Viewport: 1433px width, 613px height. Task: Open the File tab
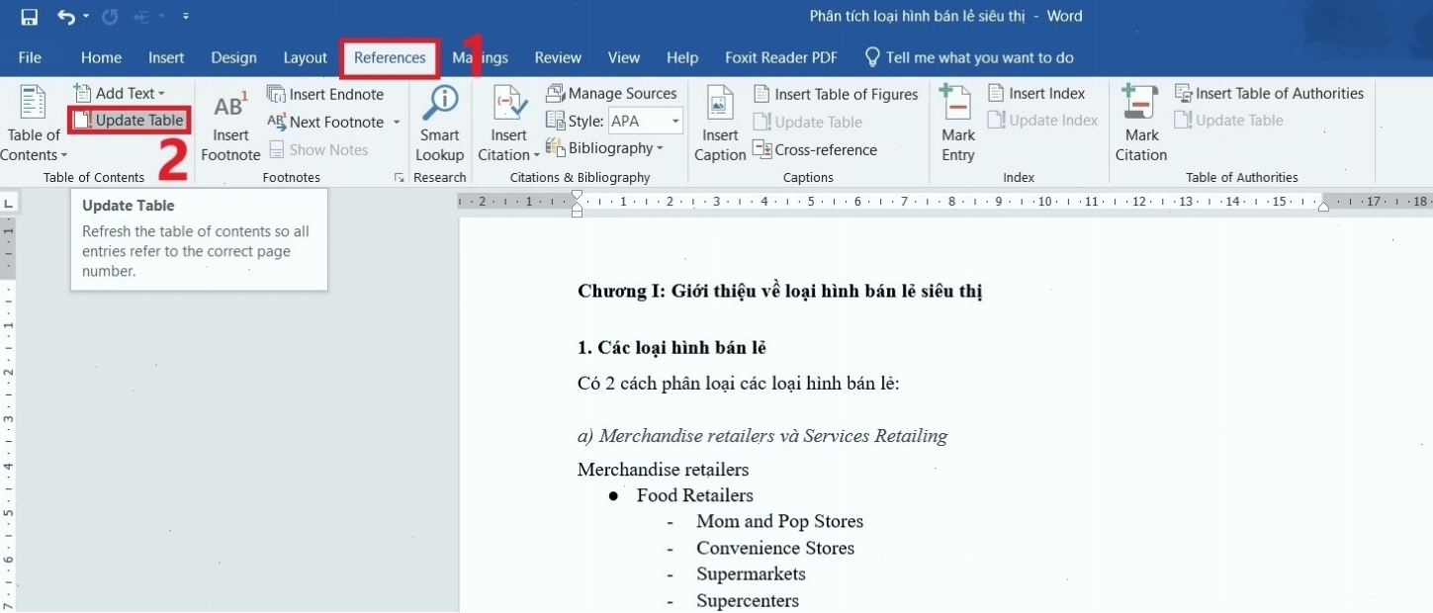click(x=30, y=57)
